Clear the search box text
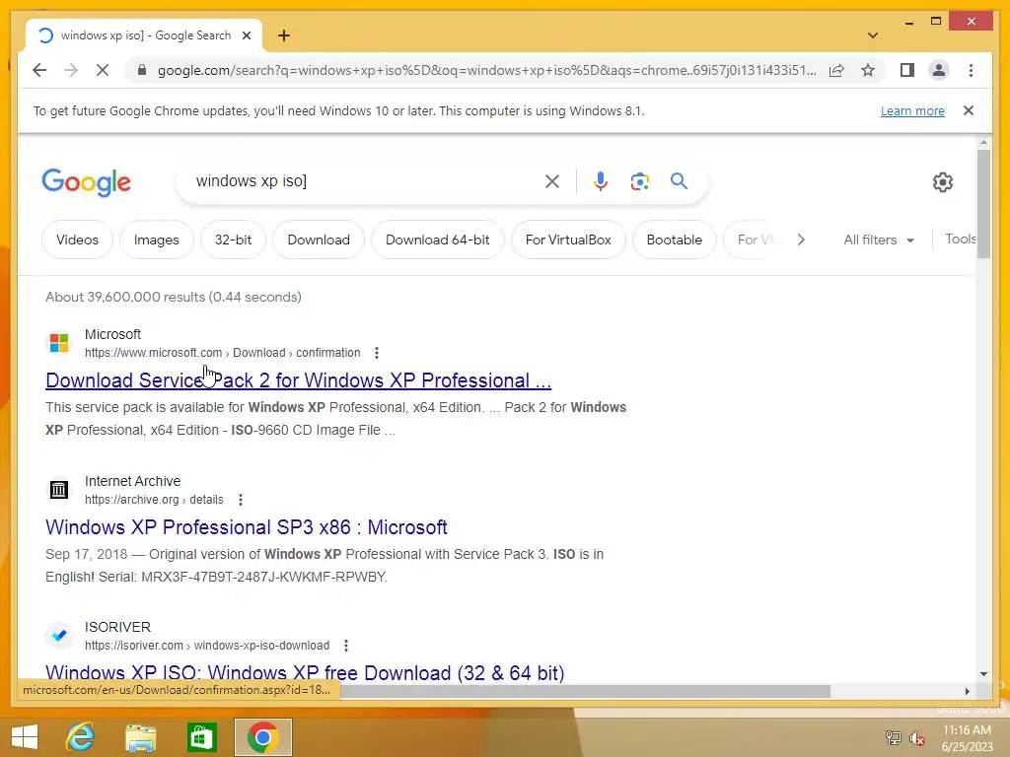1010x757 pixels. click(x=552, y=181)
